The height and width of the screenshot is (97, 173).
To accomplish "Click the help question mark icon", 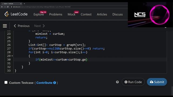I will (117, 82).
